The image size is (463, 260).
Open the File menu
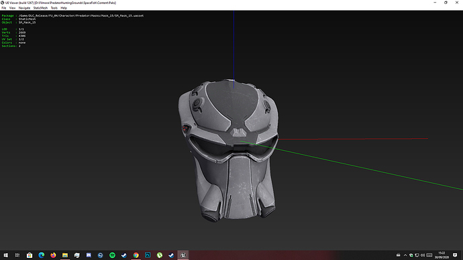(x=4, y=8)
